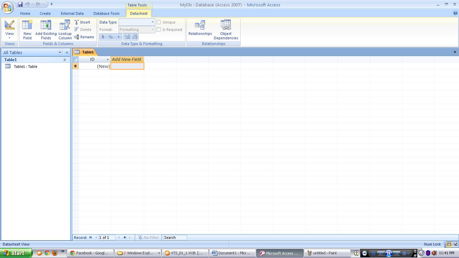459x258 pixels.
Task: Launch Chrome from quick launch
Action: pyautogui.click(x=47, y=253)
